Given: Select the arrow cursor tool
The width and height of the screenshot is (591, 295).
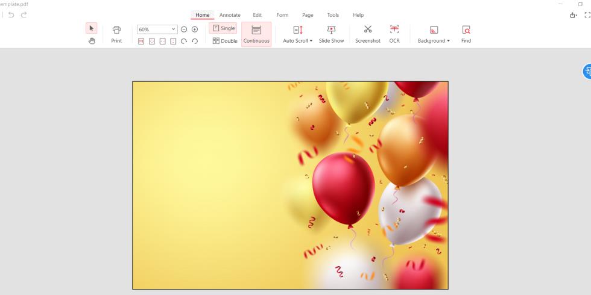Looking at the screenshot, I should point(91,28).
